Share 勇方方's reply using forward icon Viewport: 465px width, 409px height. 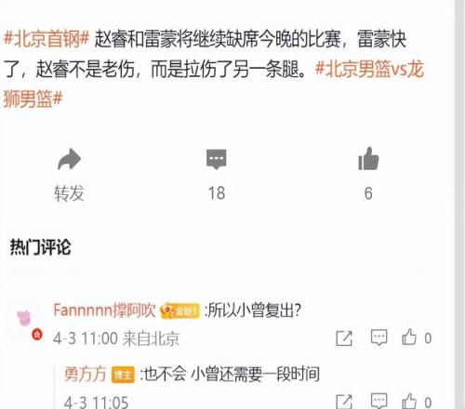[344, 402]
